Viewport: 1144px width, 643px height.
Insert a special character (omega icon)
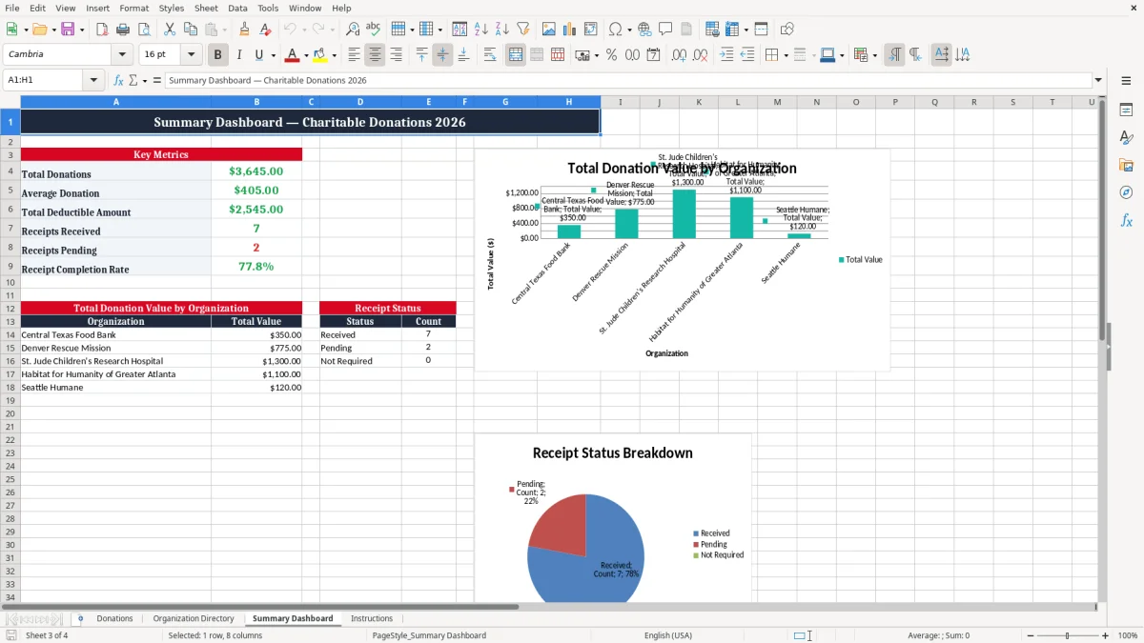point(616,30)
